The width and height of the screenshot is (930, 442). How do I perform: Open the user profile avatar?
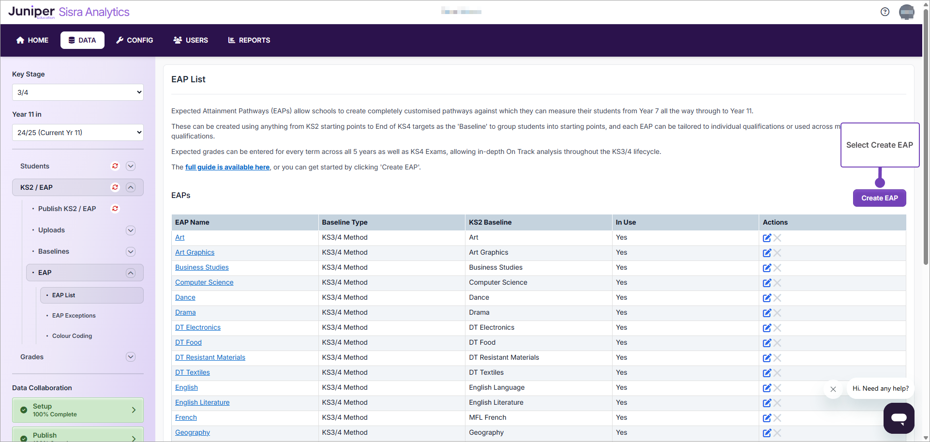tap(906, 12)
